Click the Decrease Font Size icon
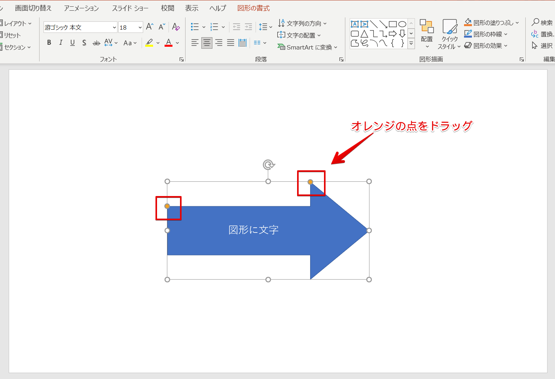 161,27
